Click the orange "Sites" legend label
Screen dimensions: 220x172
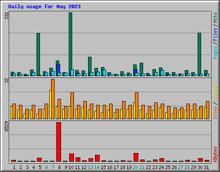[x=215, y=113]
